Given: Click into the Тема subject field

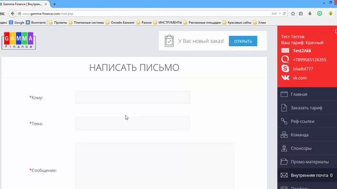Looking at the screenshot, I should point(133,123).
